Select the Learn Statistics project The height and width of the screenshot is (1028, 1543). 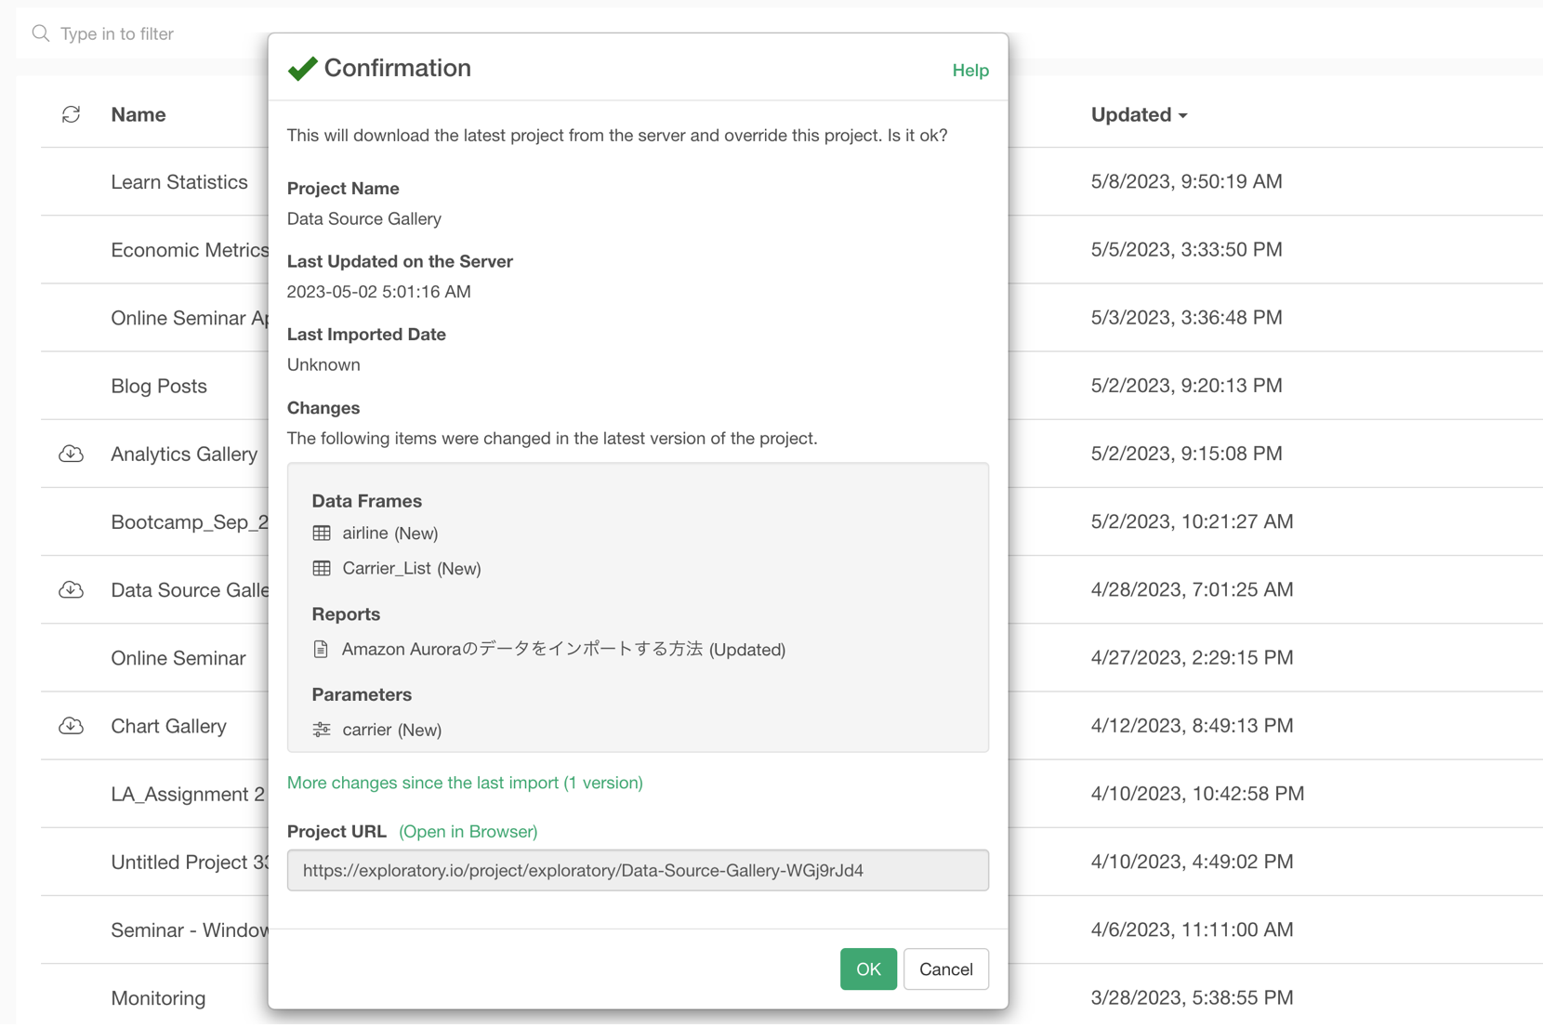[x=179, y=182]
